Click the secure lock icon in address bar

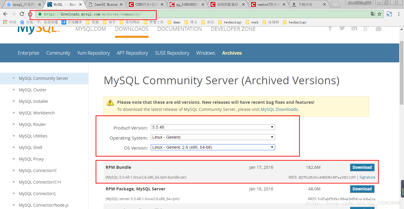pos(40,14)
